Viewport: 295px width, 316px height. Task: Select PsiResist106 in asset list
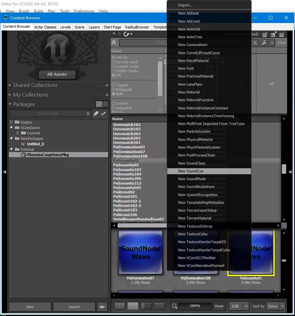(x=125, y=215)
